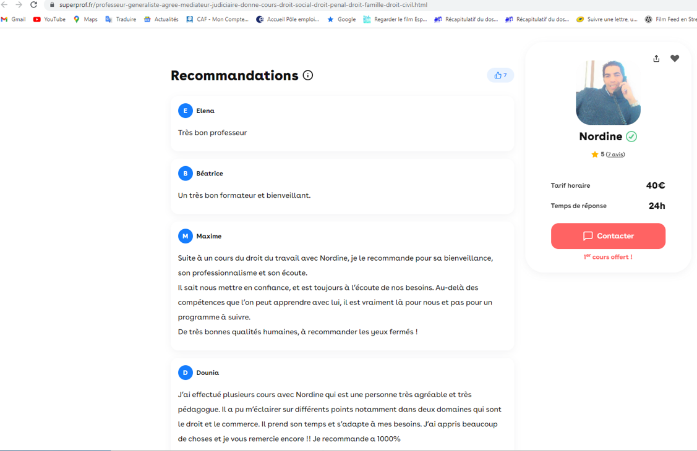Go back using the browser back arrow
This screenshot has height=451, width=697.
5,5
